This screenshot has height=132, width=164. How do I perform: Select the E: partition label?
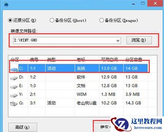coord(21,86)
